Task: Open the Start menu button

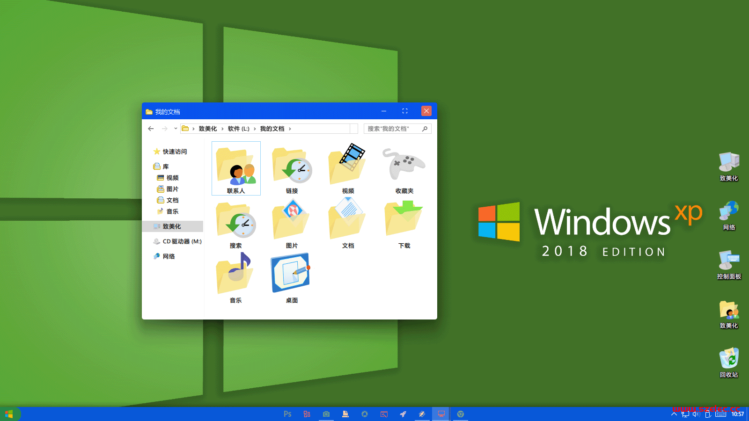Action: click(9, 414)
